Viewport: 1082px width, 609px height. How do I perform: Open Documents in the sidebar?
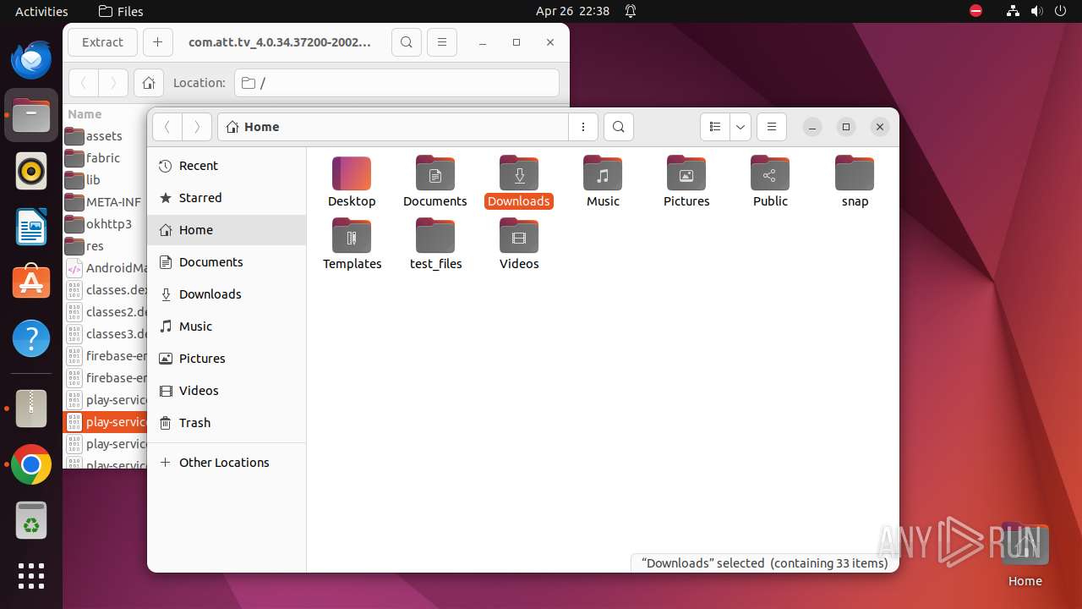[227, 262]
